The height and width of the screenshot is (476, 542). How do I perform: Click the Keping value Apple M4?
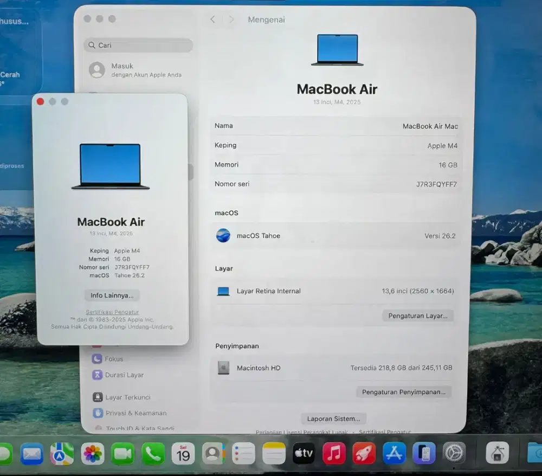[442, 145]
